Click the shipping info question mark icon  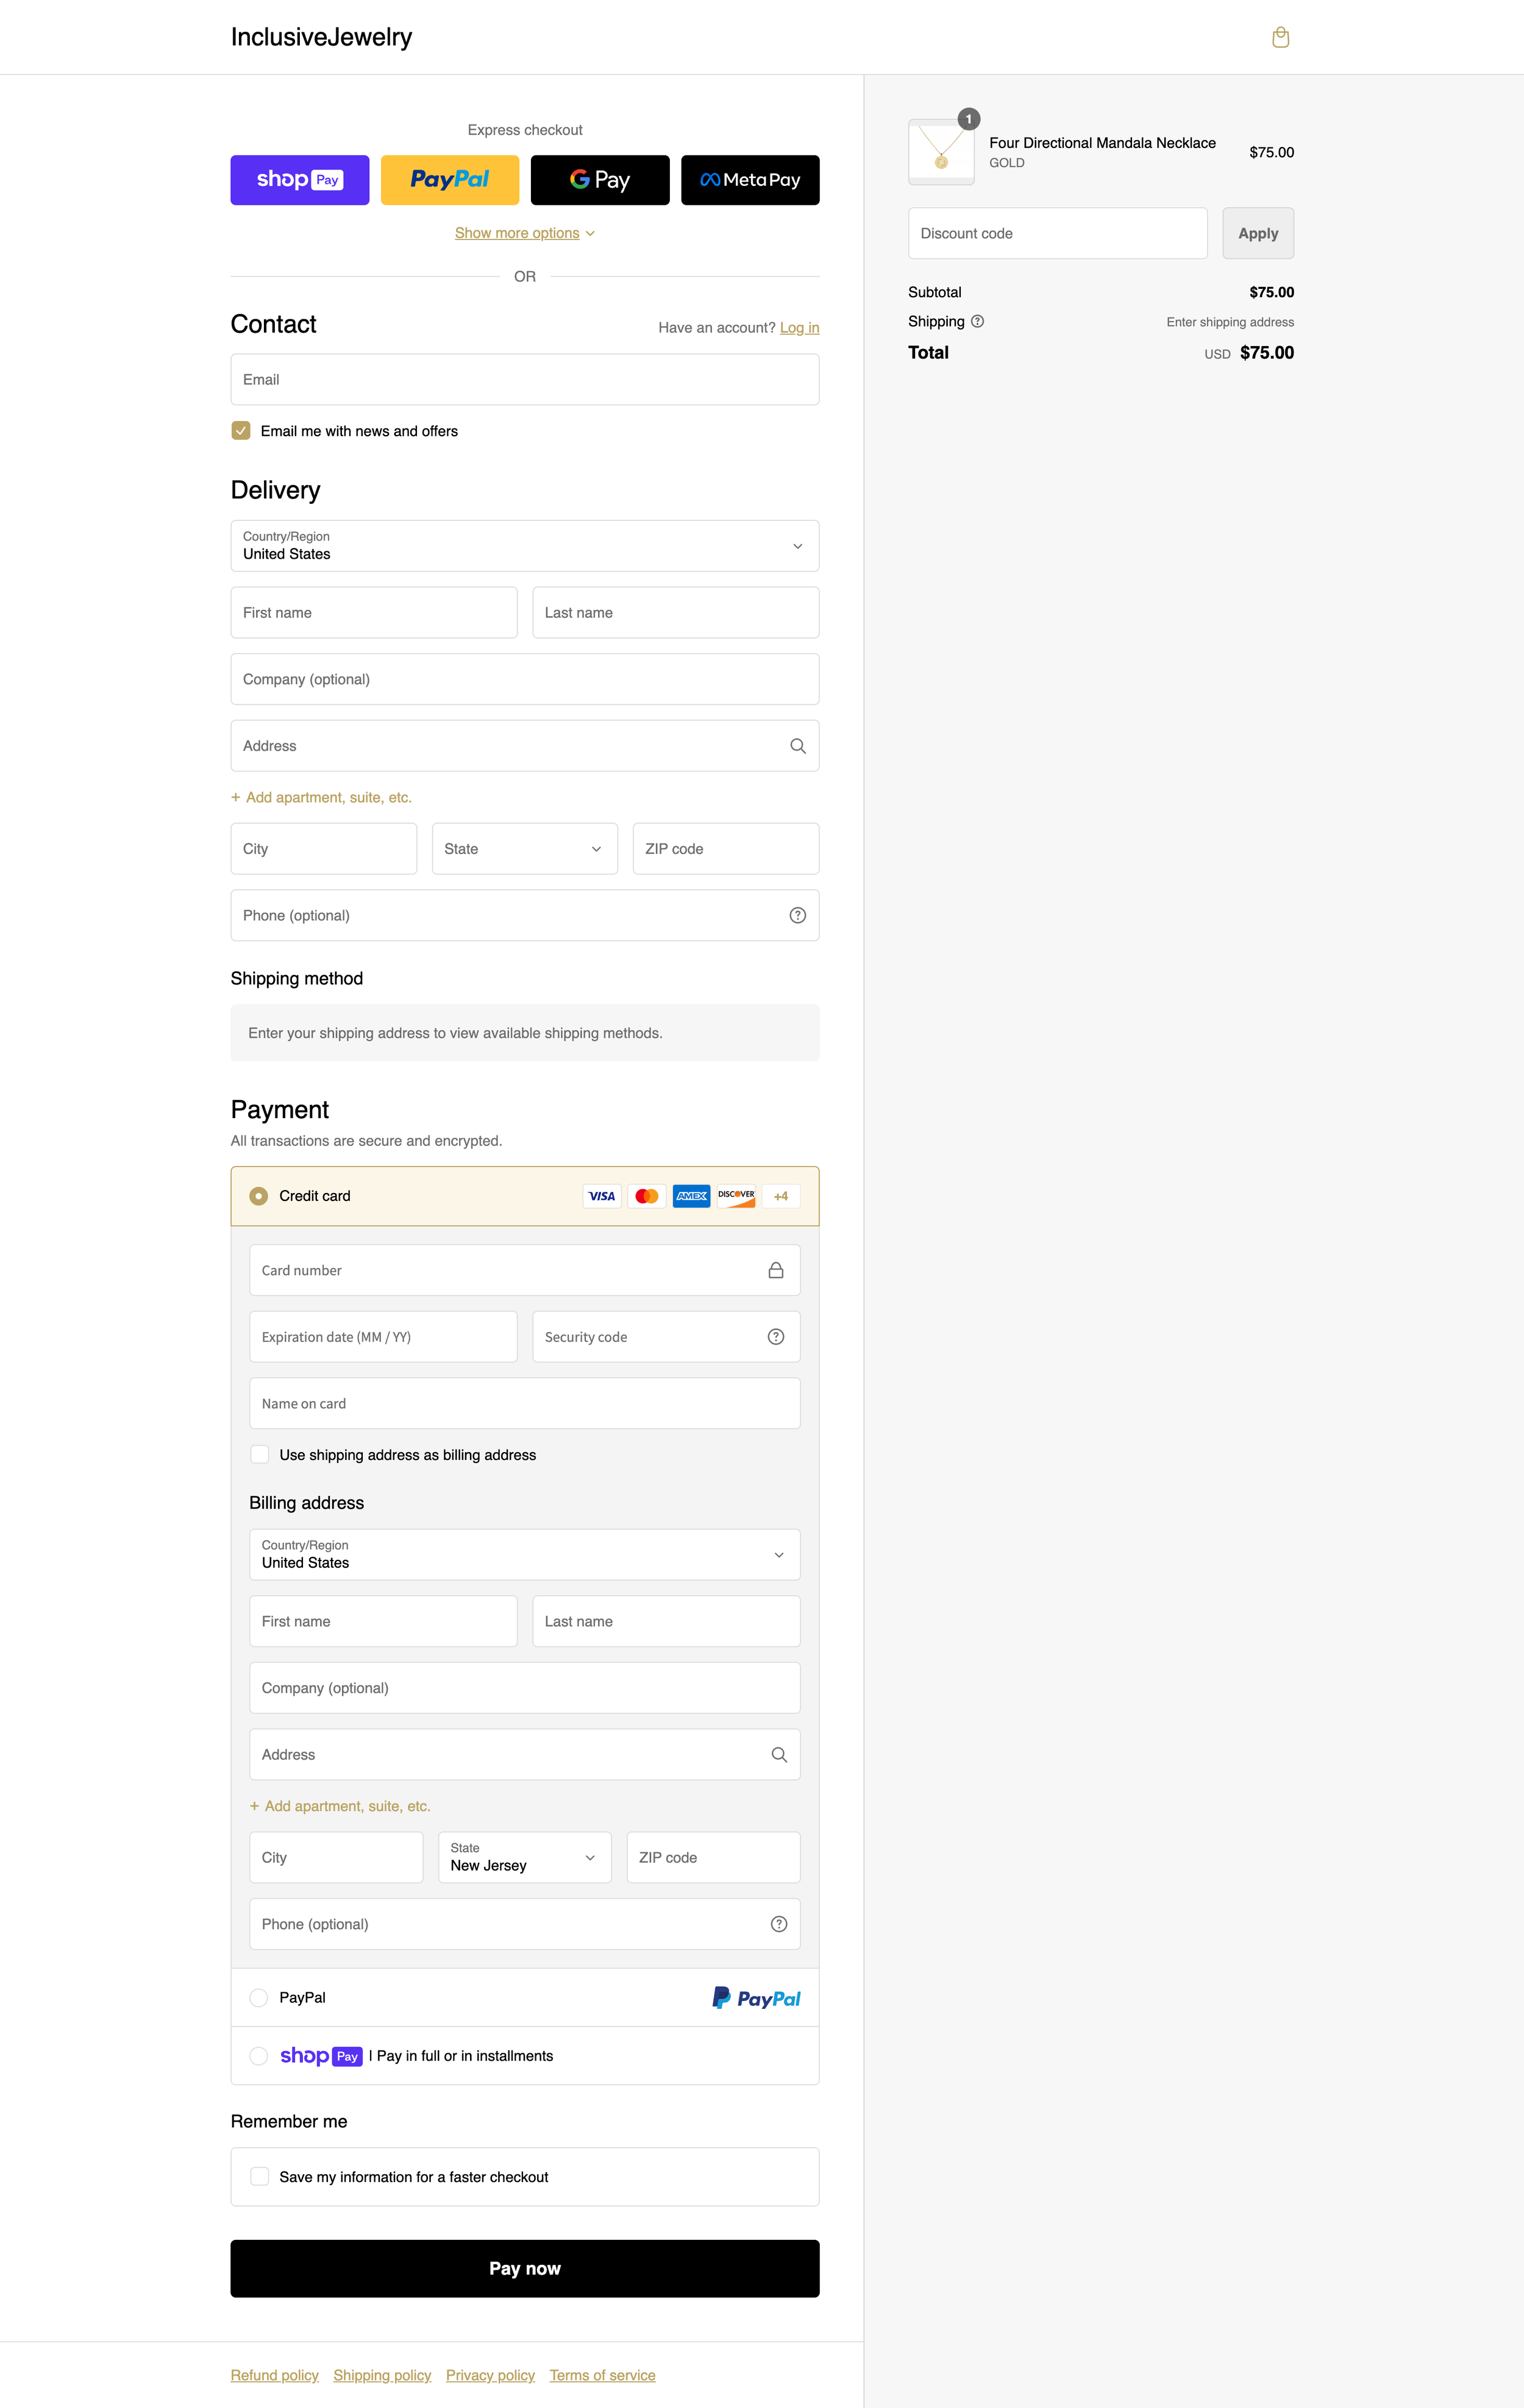tap(978, 321)
